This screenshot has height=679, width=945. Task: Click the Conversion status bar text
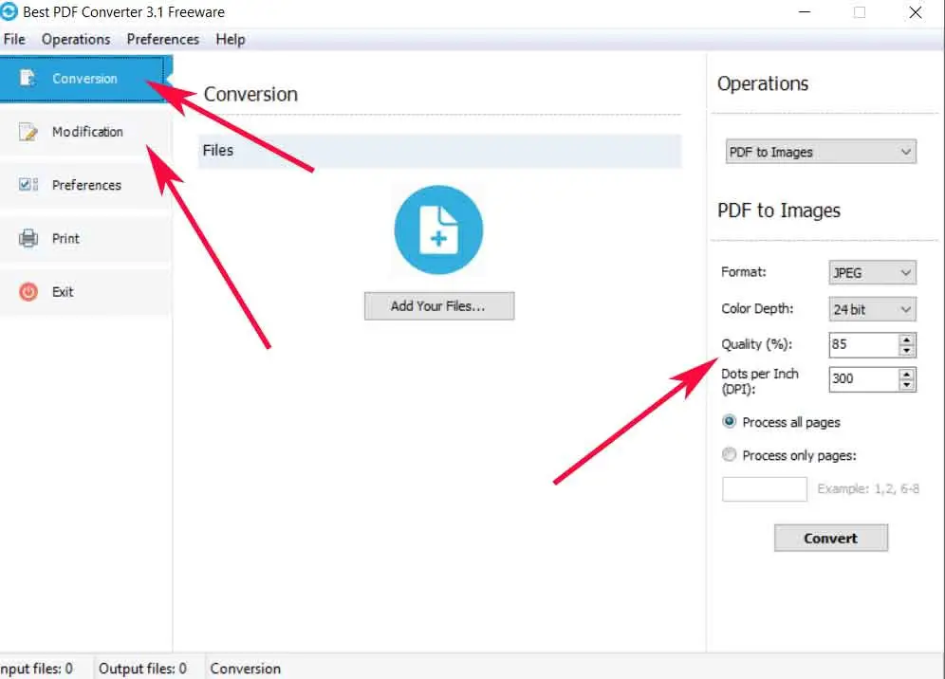pos(246,669)
